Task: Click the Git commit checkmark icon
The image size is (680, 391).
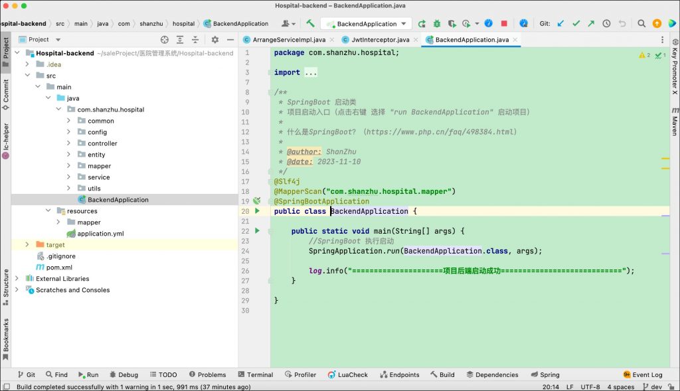Action: (576, 23)
